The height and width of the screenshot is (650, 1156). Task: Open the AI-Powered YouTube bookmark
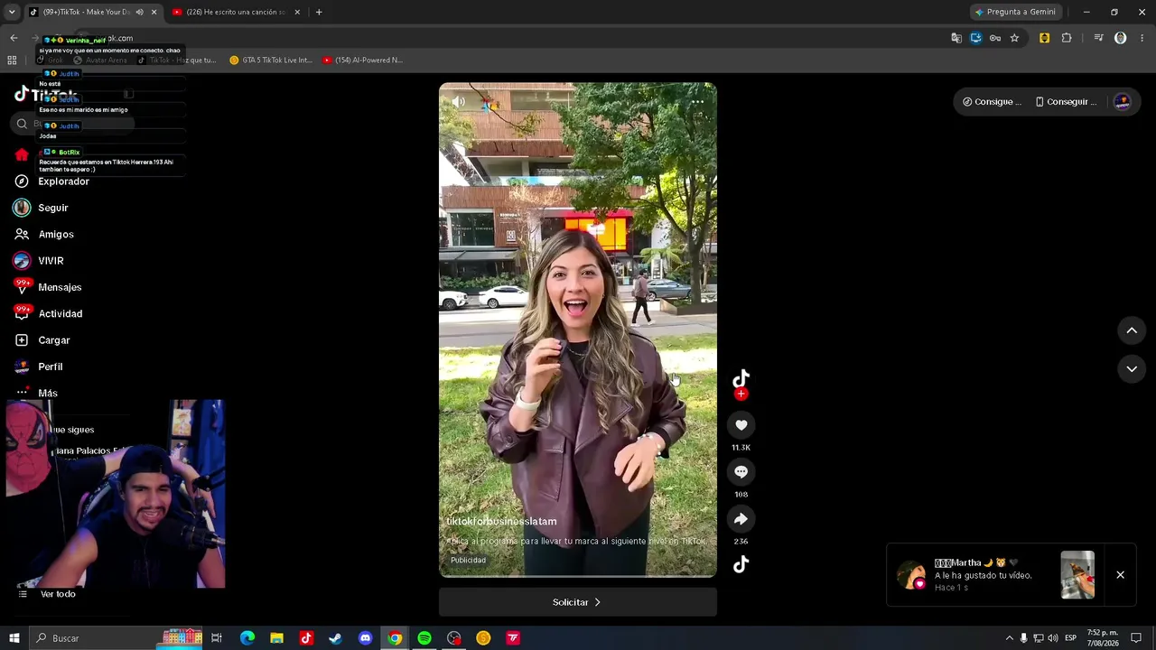[362, 60]
